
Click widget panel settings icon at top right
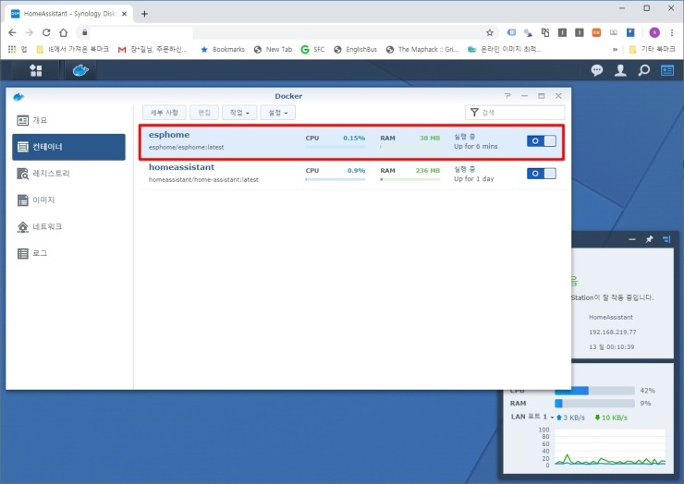click(x=666, y=239)
